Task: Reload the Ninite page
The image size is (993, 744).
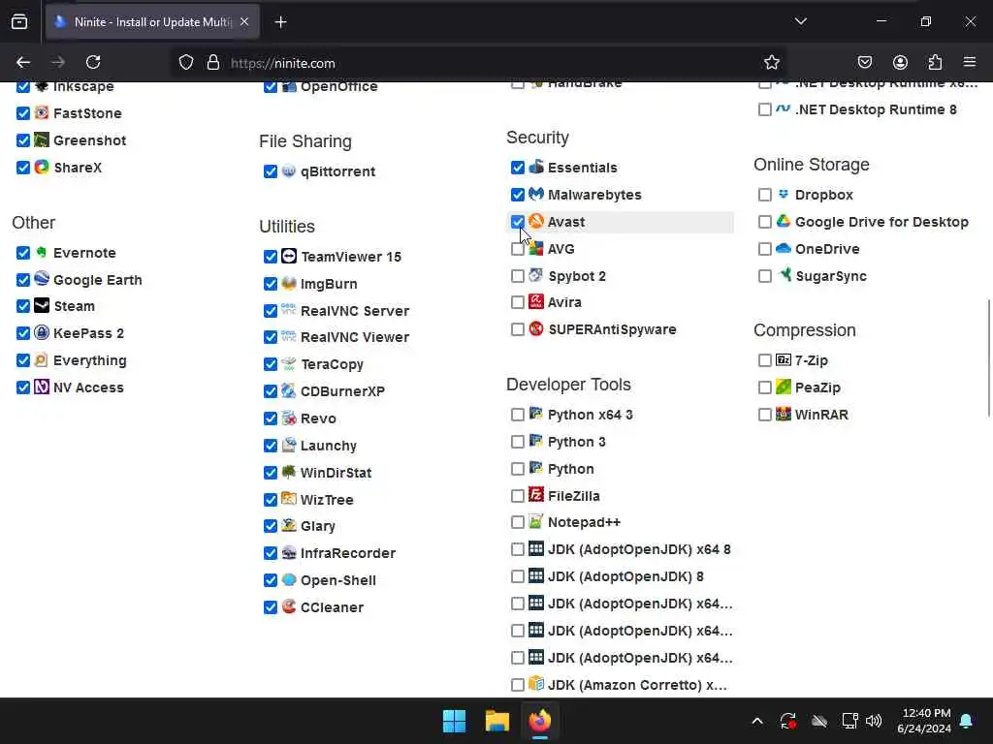Action: point(93,62)
